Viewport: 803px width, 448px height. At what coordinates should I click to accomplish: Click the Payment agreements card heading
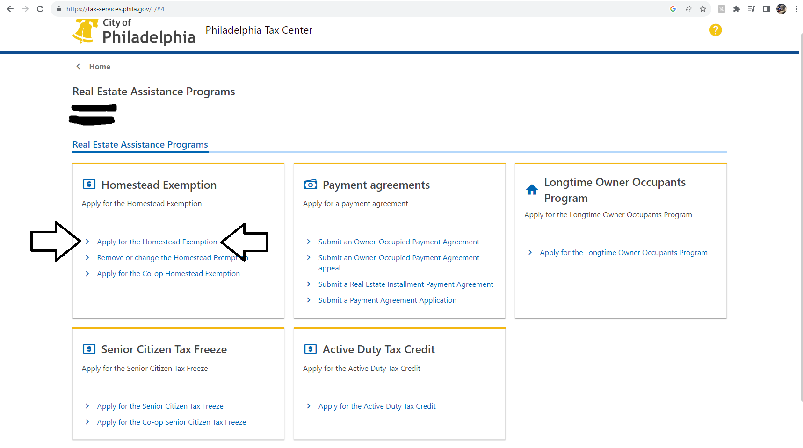click(x=376, y=185)
